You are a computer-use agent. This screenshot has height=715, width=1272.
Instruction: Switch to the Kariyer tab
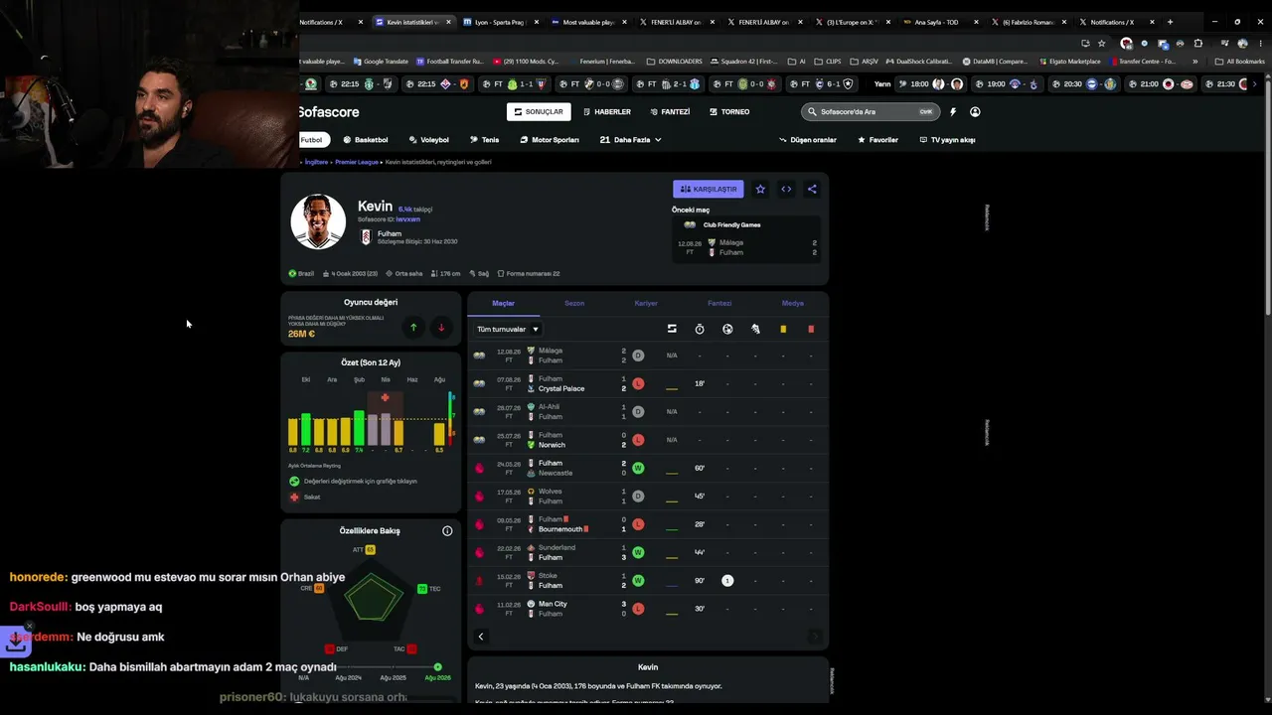[x=646, y=303]
